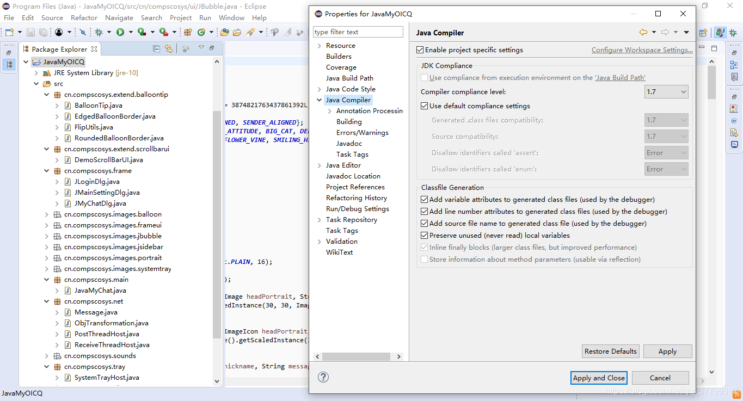
Task: Click horizontal scrollbar of properties tree
Action: [357, 357]
